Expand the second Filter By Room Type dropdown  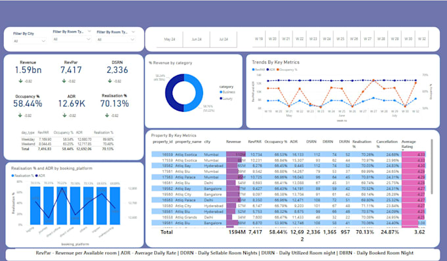(72, 39)
